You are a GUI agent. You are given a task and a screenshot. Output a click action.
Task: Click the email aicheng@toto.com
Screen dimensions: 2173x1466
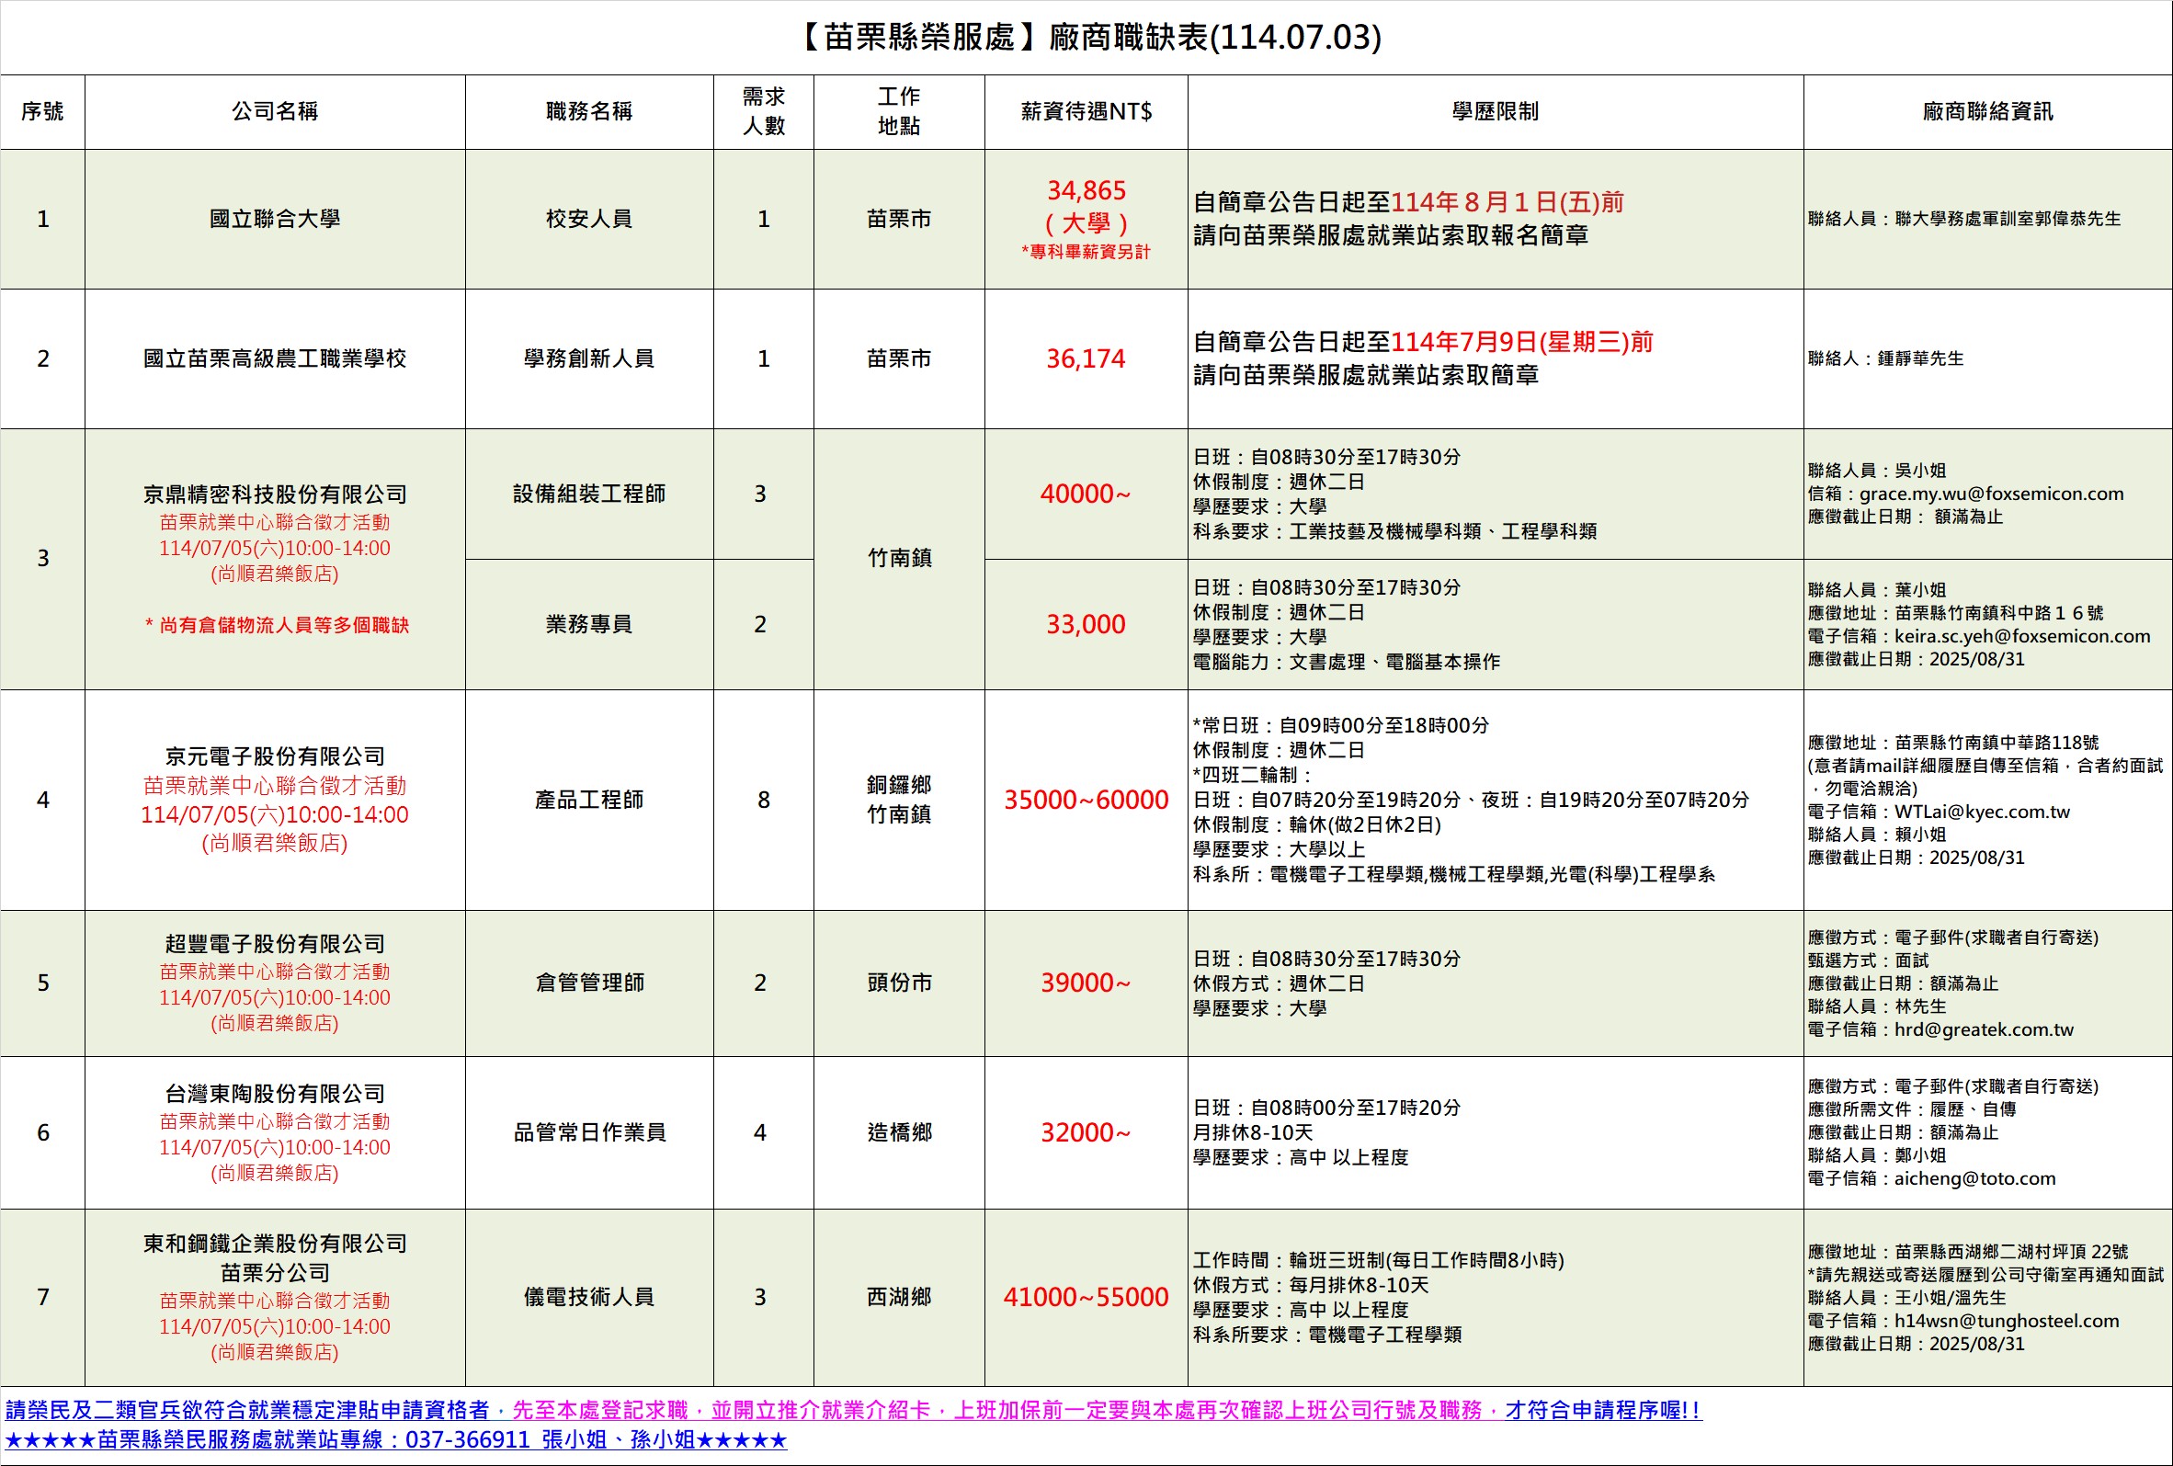click(x=1975, y=1179)
